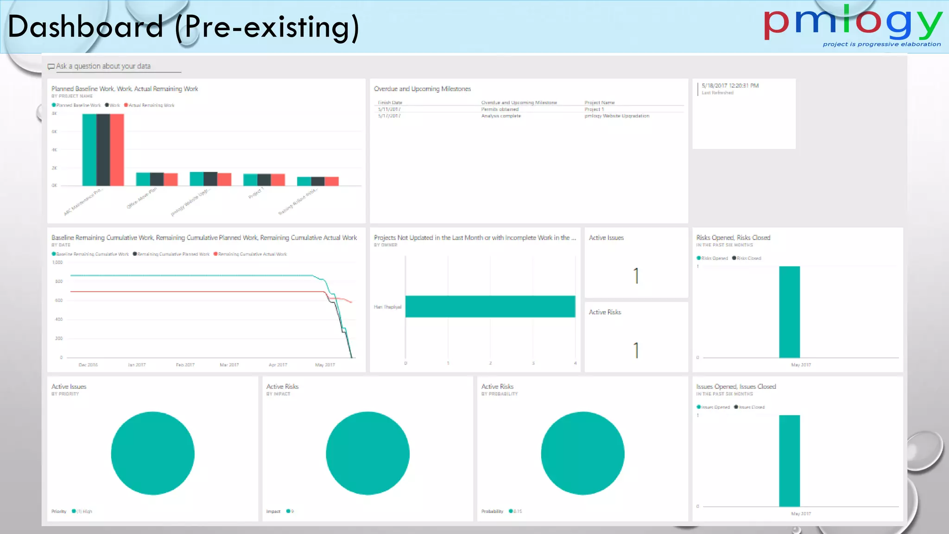The image size is (949, 534).
Task: Click the teal Office Move Plan bar
Action: [x=143, y=179]
